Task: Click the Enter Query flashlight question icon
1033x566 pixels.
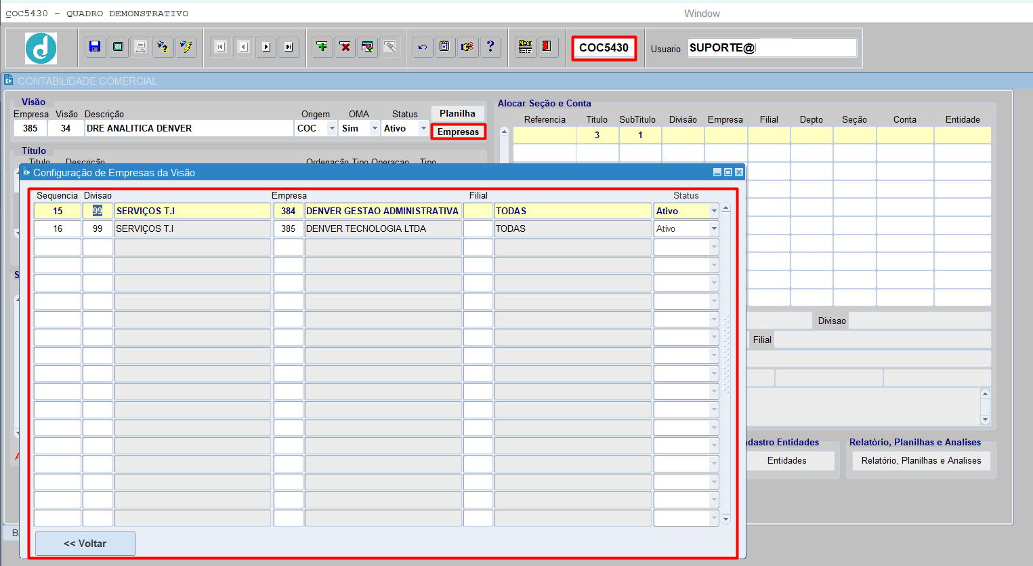Action: tap(163, 47)
